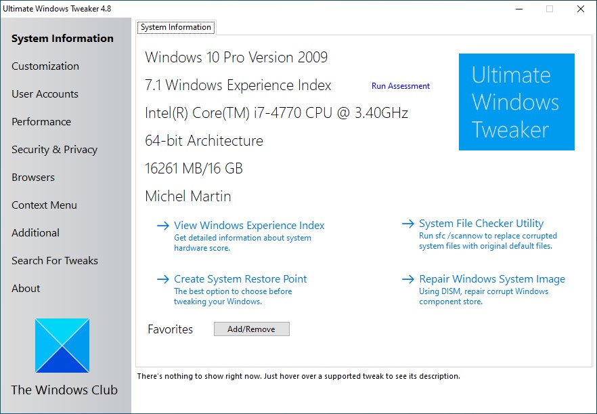Click the Intel Core i7-4770 CPU text
Viewport: 597px width, 414px height.
point(276,113)
